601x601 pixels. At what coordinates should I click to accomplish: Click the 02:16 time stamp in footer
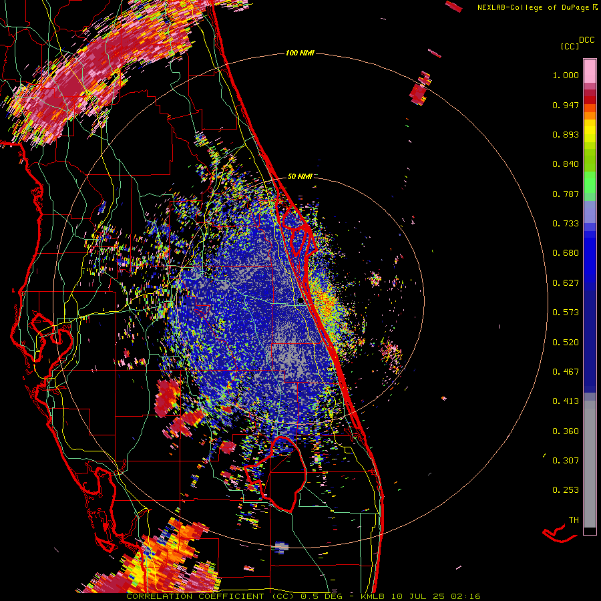tap(465, 596)
